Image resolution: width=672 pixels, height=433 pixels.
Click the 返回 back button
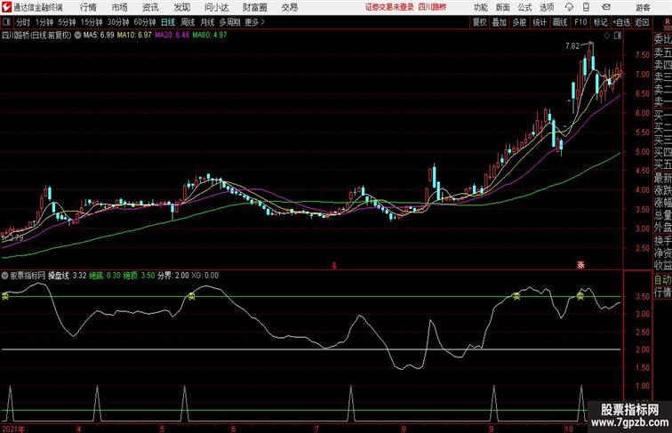pos(642,22)
